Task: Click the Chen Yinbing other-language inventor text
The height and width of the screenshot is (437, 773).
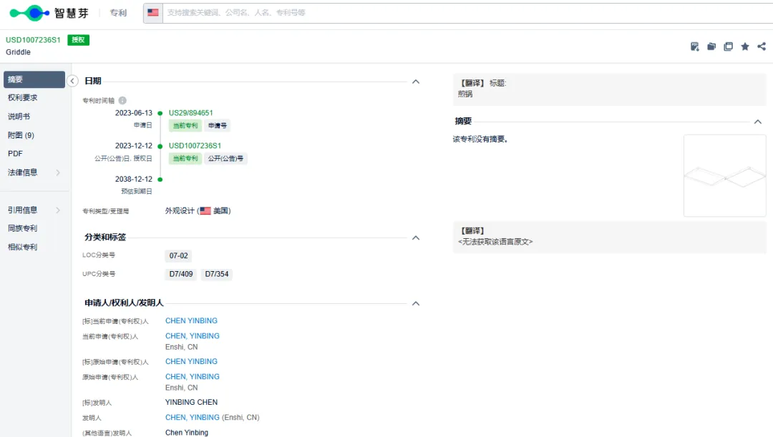Action: tap(187, 433)
